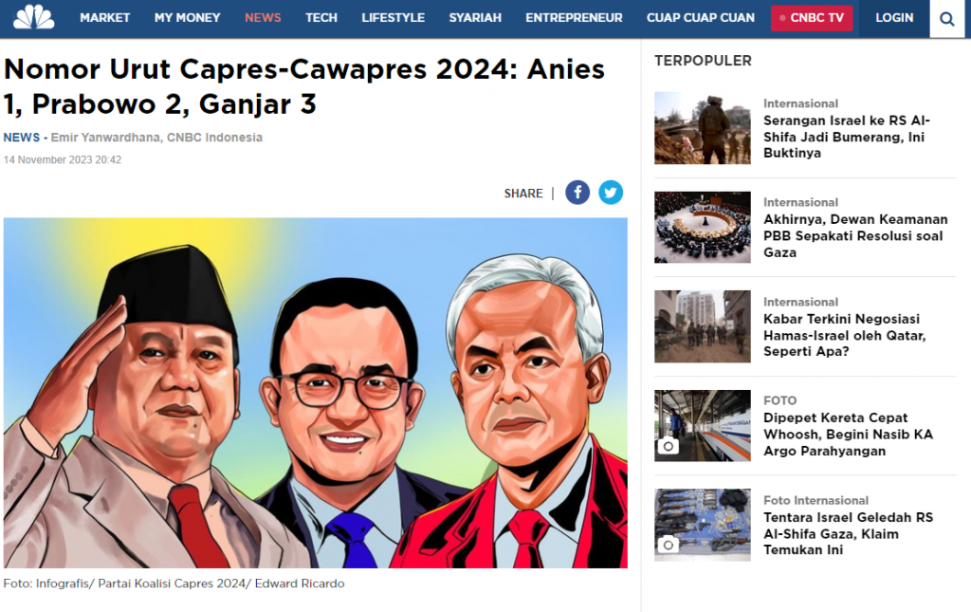The width and height of the screenshot is (971, 612).
Task: Select the NEWS menu item
Action: click(263, 18)
